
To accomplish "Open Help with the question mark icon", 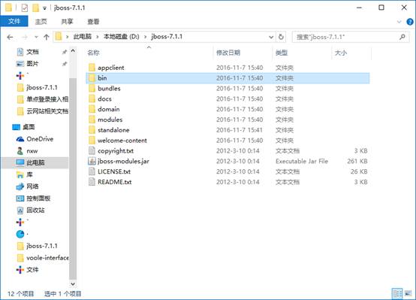I will 410,22.
